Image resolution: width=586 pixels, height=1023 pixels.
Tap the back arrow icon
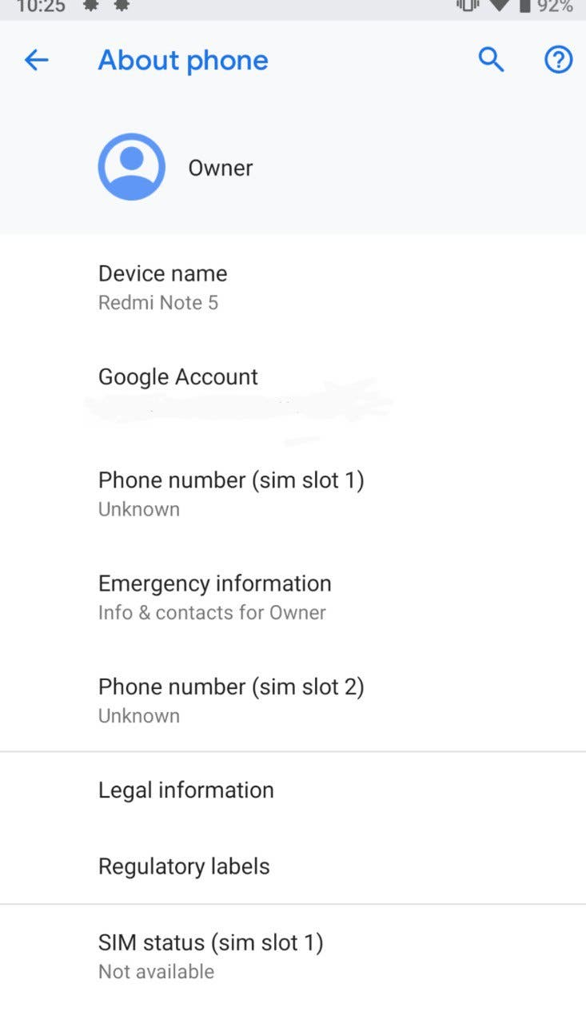pos(37,60)
